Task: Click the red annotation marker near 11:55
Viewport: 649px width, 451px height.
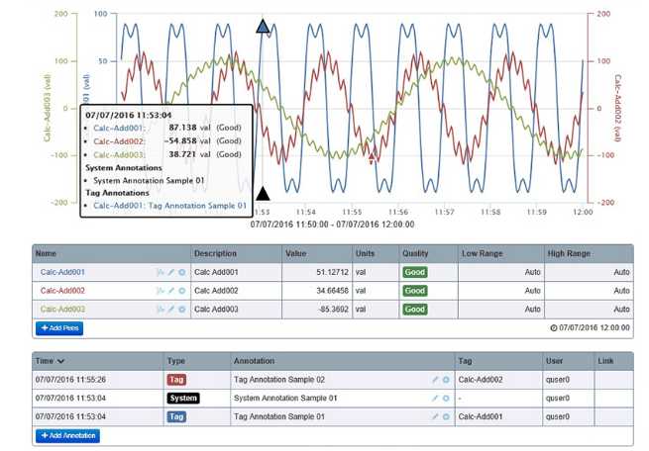Action: [373, 155]
